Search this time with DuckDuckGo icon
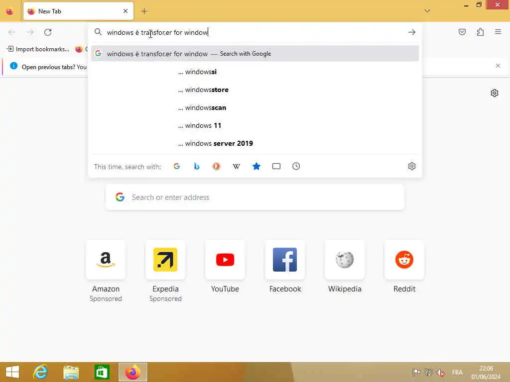 [x=216, y=166]
